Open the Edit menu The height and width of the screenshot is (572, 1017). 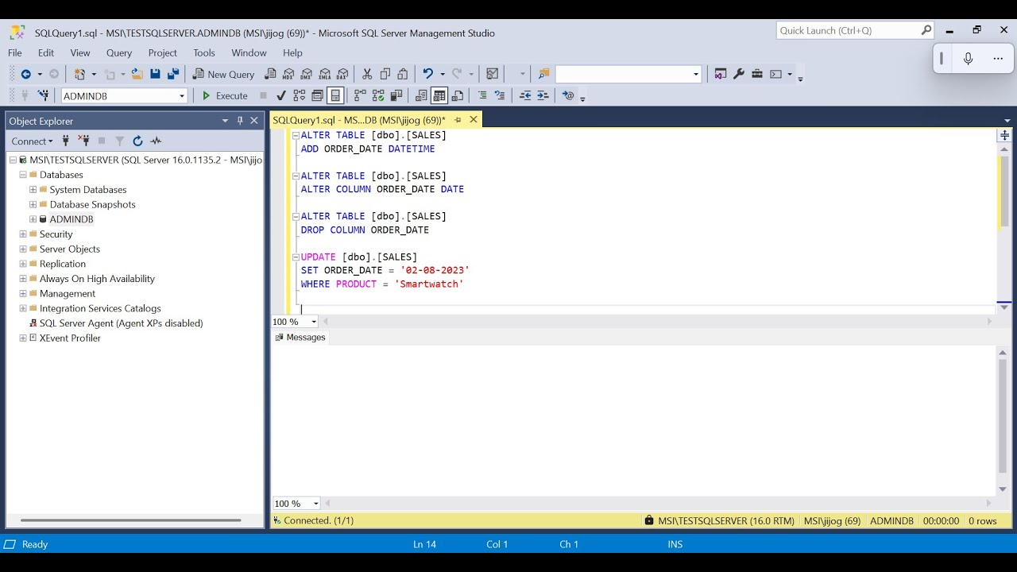46,52
